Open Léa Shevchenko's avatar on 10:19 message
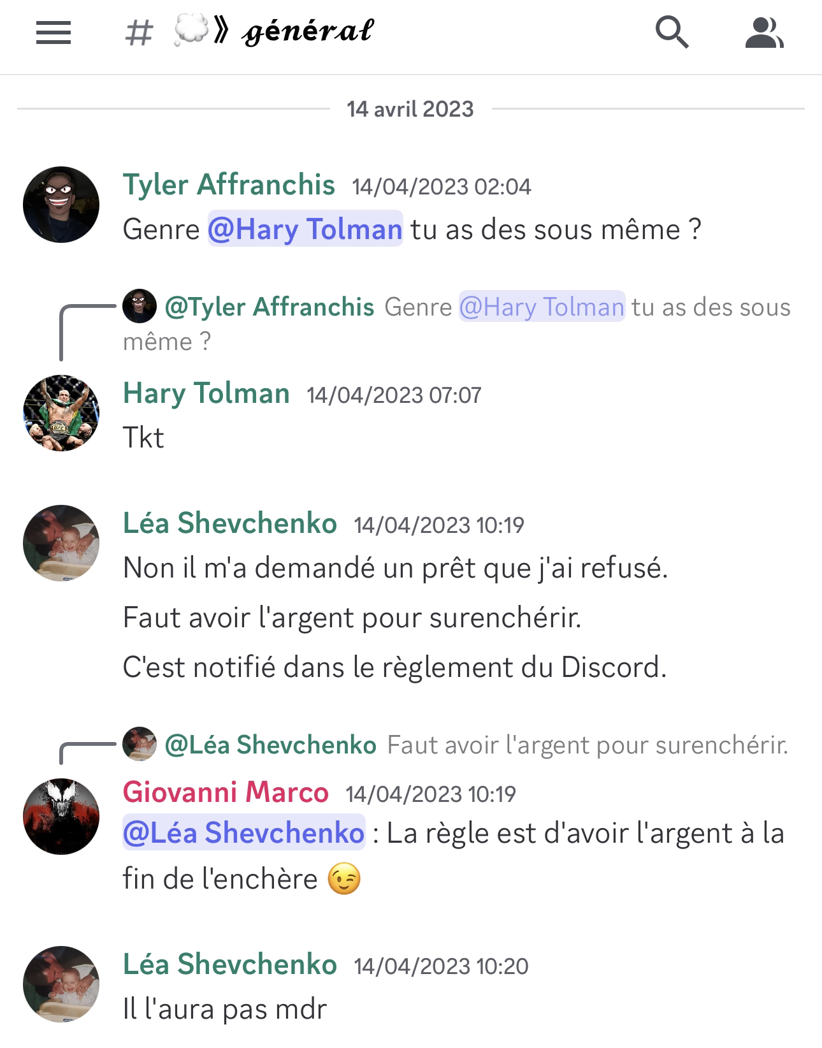The image size is (822, 1048). (61, 543)
